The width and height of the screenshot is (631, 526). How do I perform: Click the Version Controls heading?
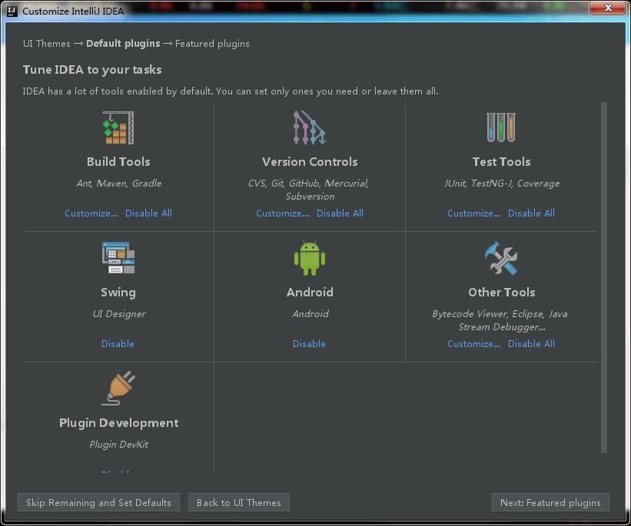pyautogui.click(x=310, y=162)
